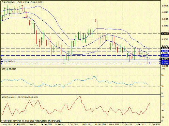Click the 1.4040 price axis label

[165, 26]
